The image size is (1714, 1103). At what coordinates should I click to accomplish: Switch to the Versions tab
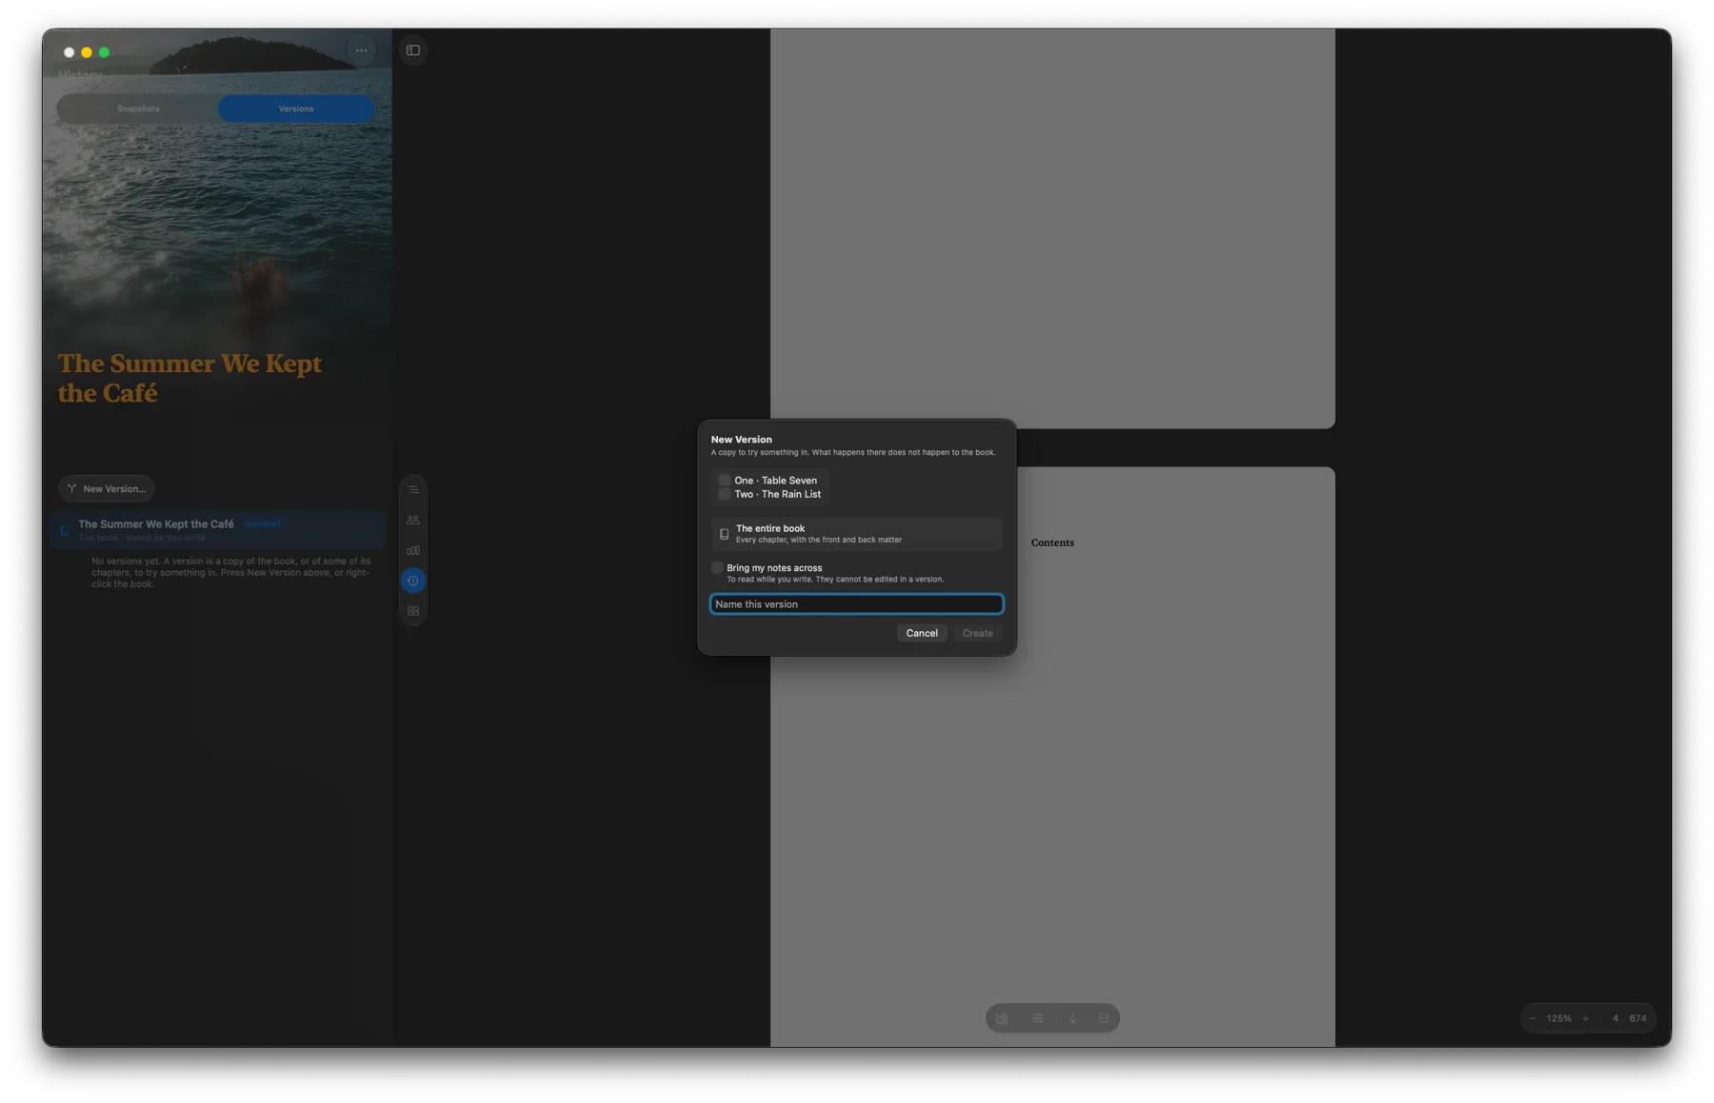(x=296, y=108)
